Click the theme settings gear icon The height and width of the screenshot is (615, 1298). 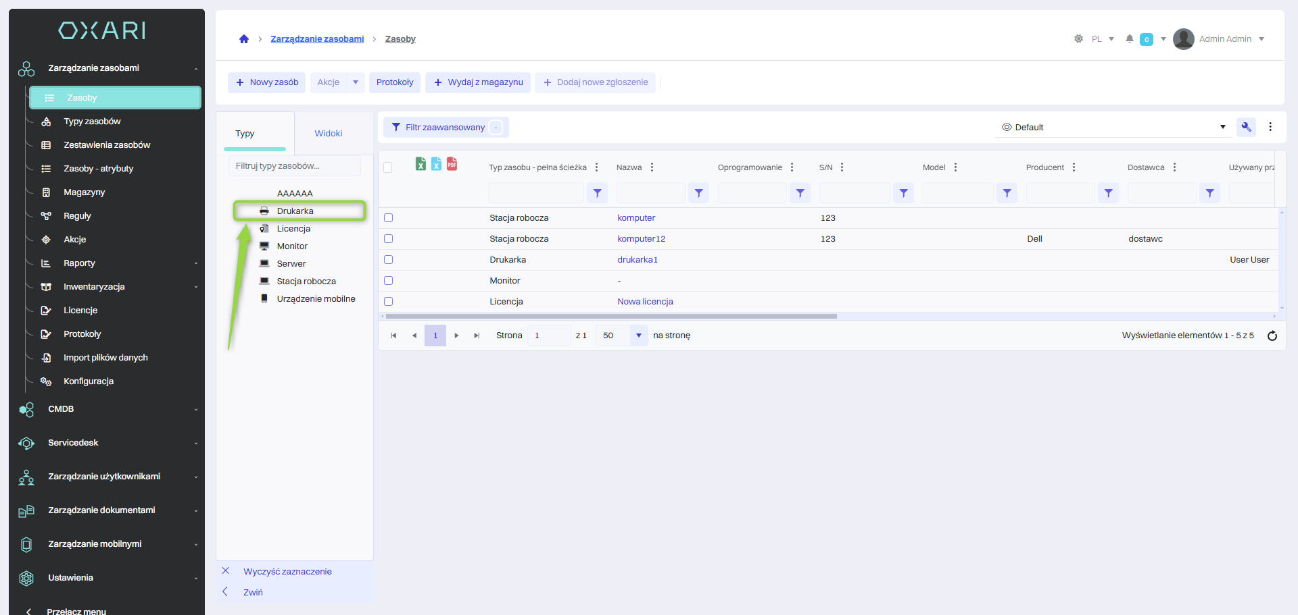(x=1078, y=39)
